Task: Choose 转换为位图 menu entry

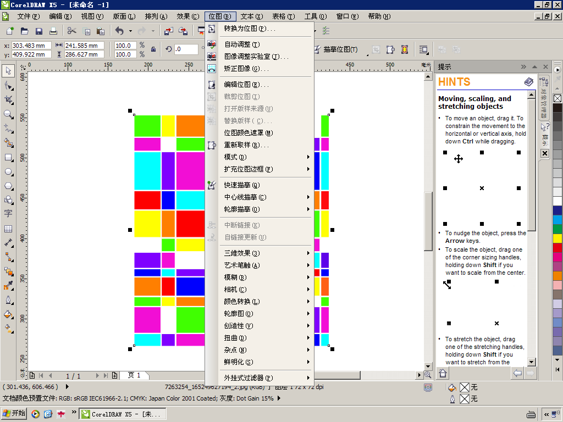Action: coord(260,29)
